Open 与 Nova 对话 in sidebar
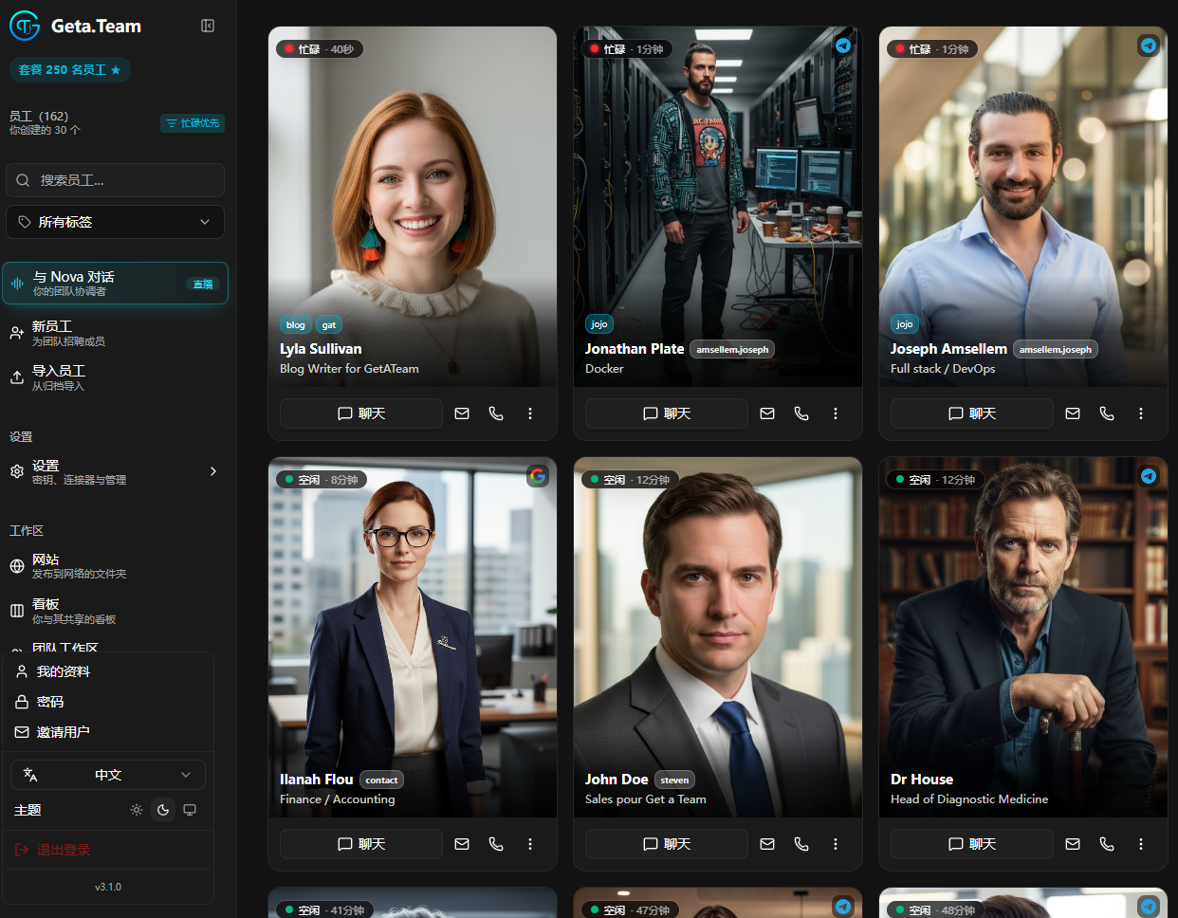Screen dimensions: 1178x918 pos(115,284)
